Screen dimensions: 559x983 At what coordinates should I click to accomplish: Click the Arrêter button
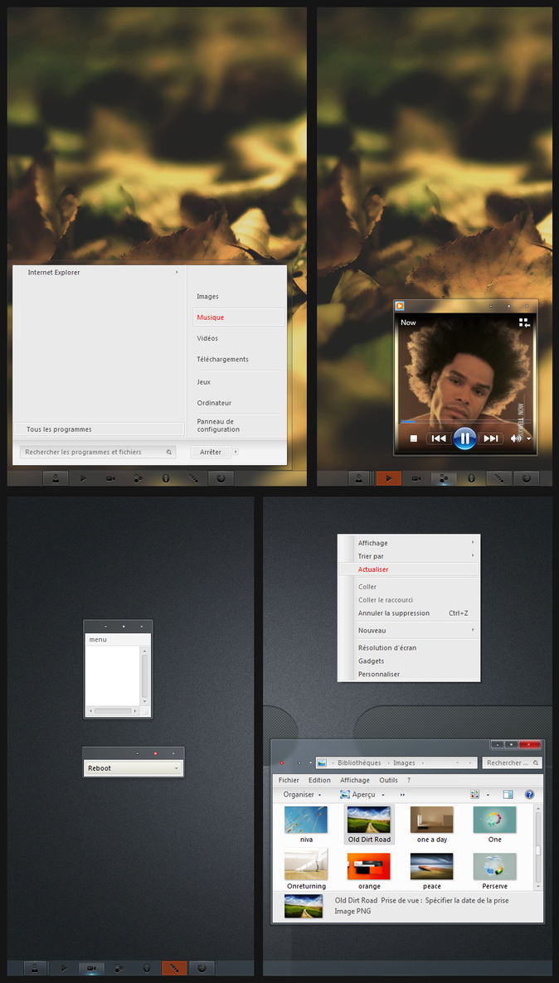coord(211,452)
